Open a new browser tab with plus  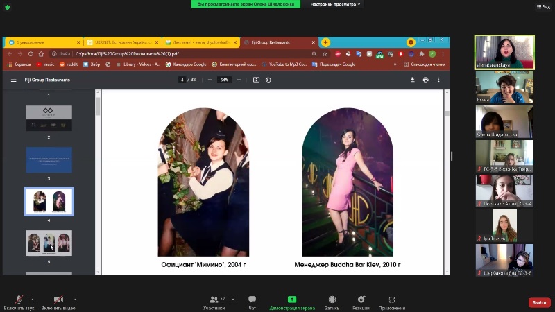325,42
